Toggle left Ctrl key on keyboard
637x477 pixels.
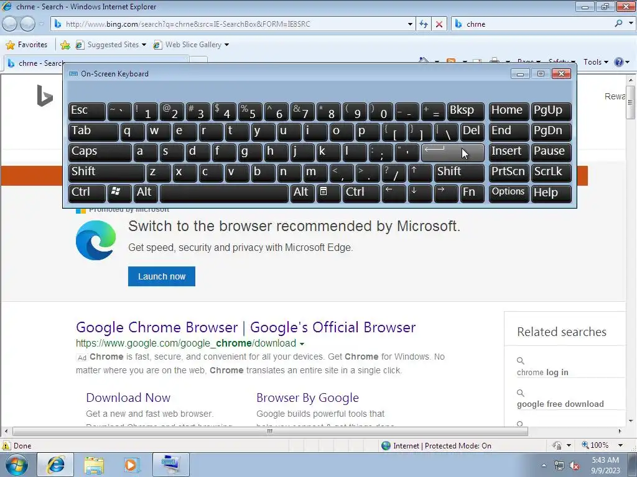coord(87,193)
